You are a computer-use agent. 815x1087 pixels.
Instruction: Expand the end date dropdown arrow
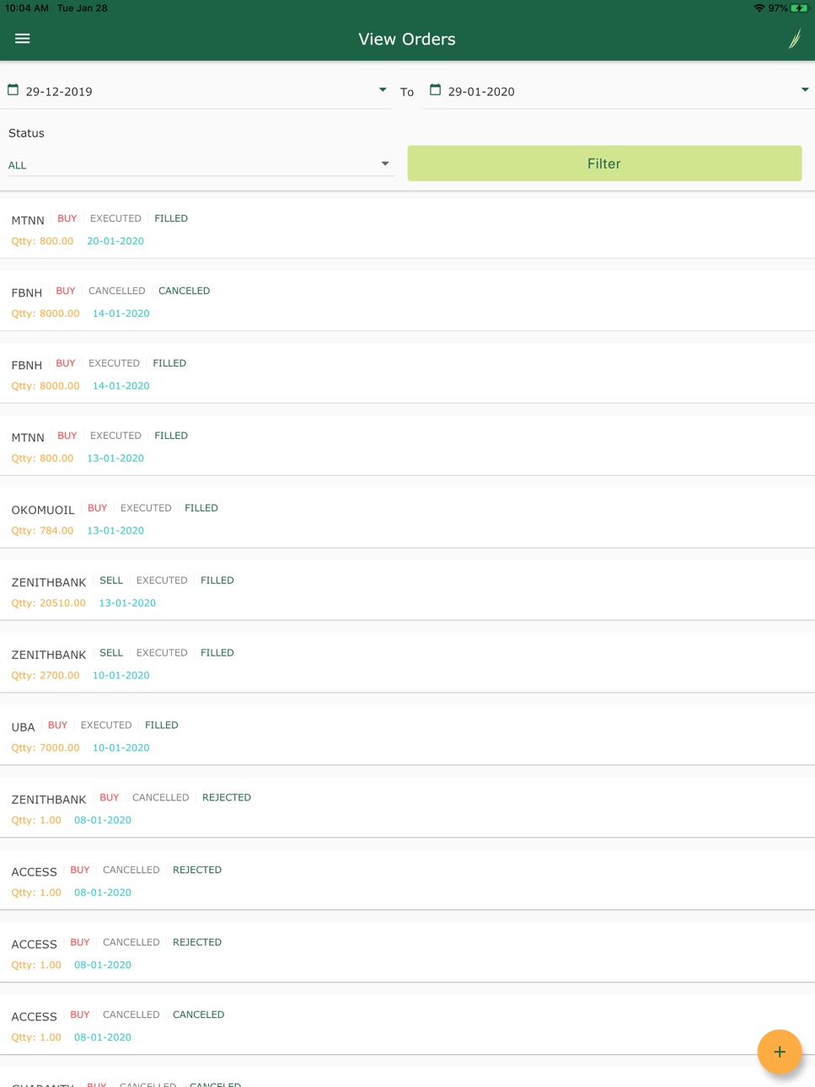[805, 89]
